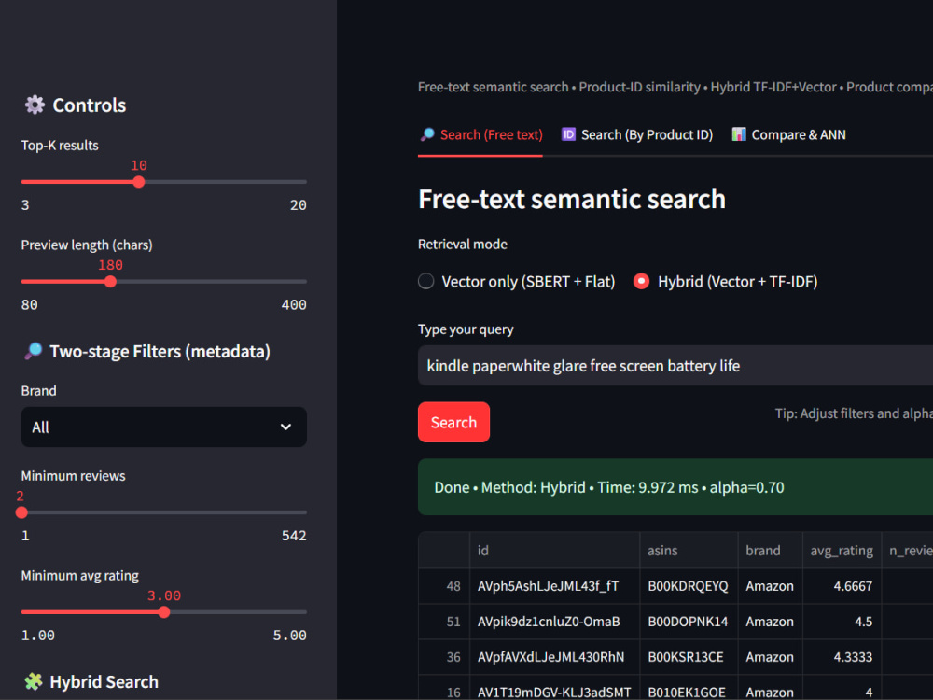The image size is (933, 700).
Task: Click the red Search button
Action: pos(453,422)
